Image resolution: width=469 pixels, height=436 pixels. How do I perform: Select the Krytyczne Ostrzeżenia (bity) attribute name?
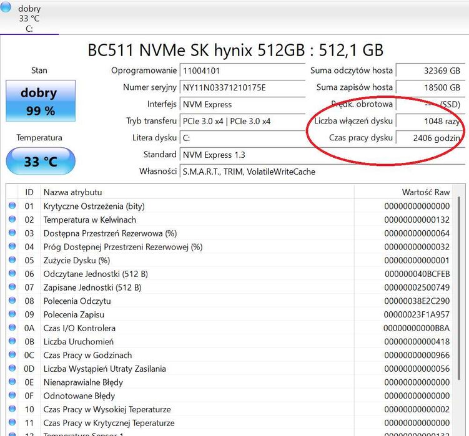pyautogui.click(x=94, y=206)
